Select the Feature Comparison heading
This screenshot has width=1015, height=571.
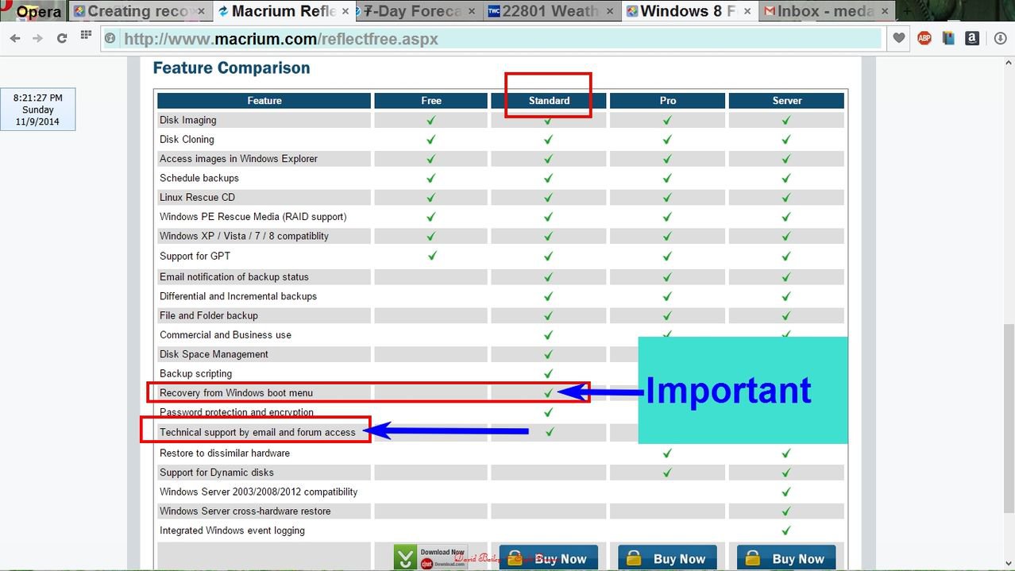231,68
